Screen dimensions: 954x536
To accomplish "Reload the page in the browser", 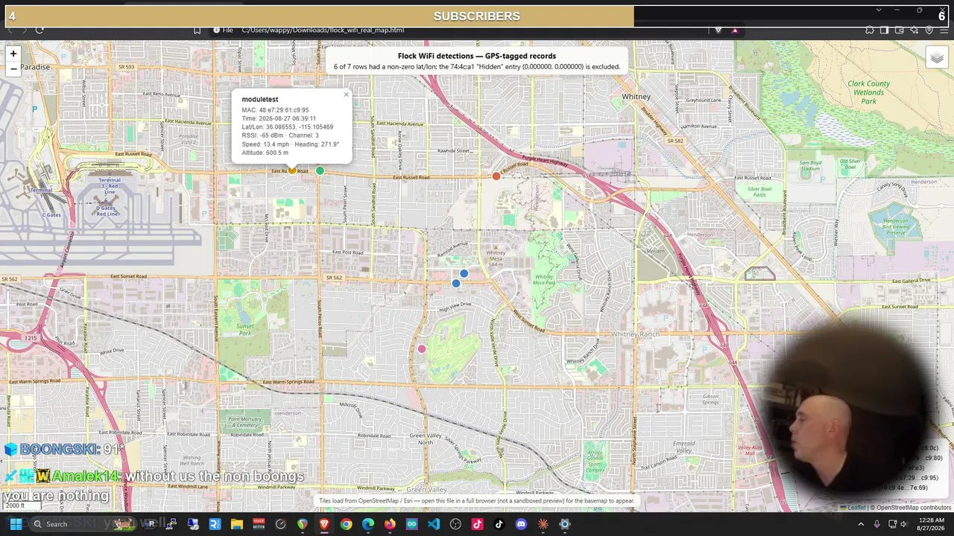I will pyautogui.click(x=40, y=30).
